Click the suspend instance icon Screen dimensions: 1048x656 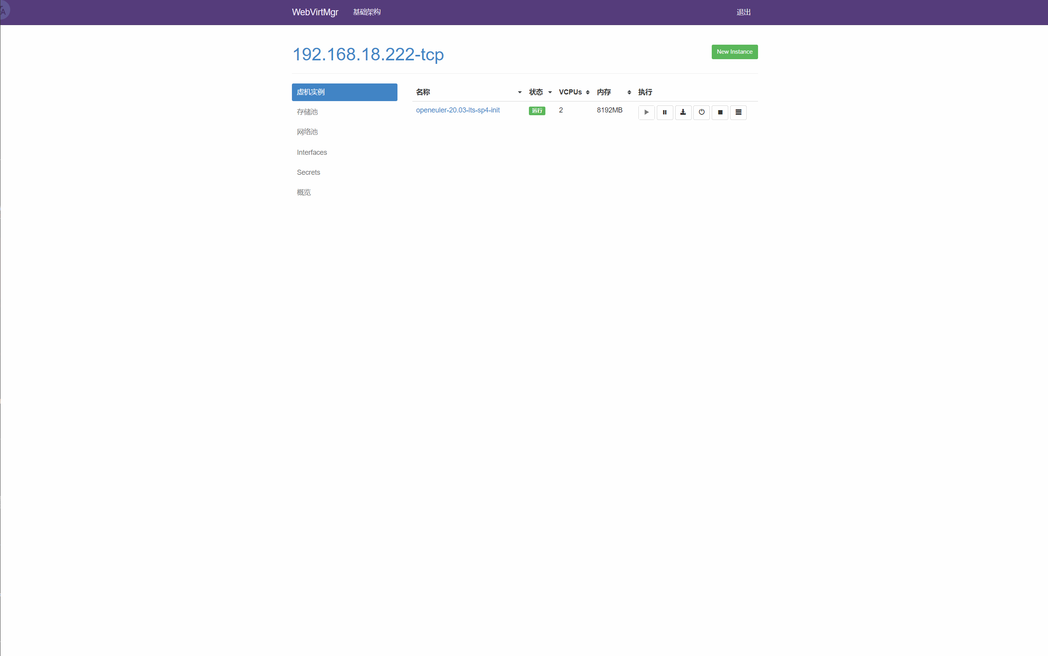664,112
